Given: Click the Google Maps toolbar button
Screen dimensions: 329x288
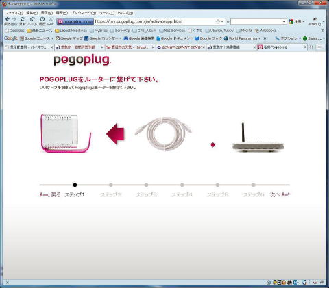Looking at the screenshot, I should 69,38.
